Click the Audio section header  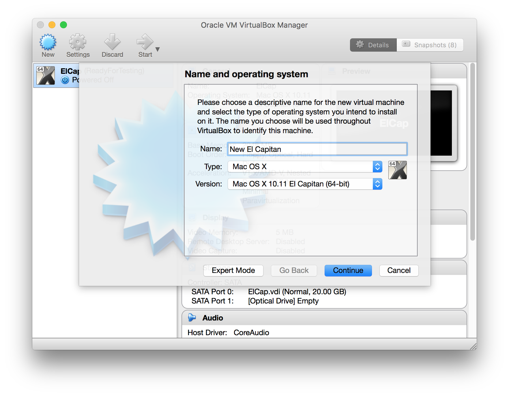(x=324, y=318)
